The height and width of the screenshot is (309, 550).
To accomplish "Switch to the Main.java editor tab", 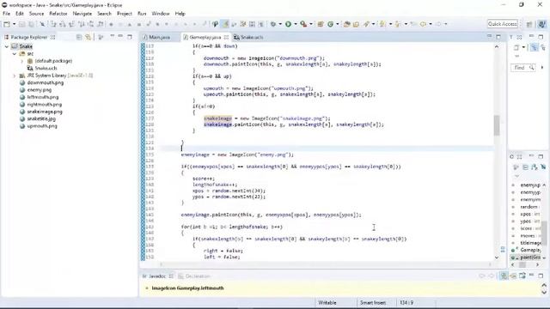I will (x=156, y=37).
